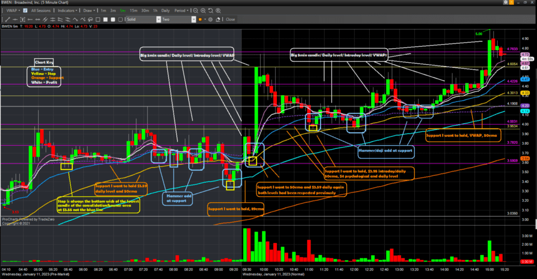The height and width of the screenshot is (279, 537).
Task: Click the Close button in drawing toolbar
Action: coord(230,19)
